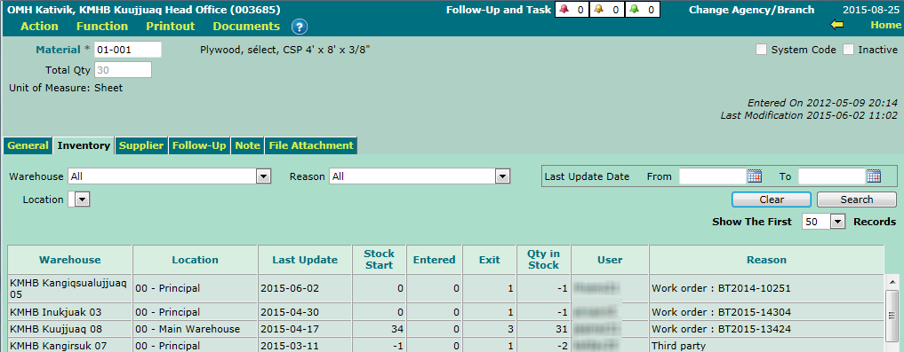Open the Documents menu

[247, 27]
